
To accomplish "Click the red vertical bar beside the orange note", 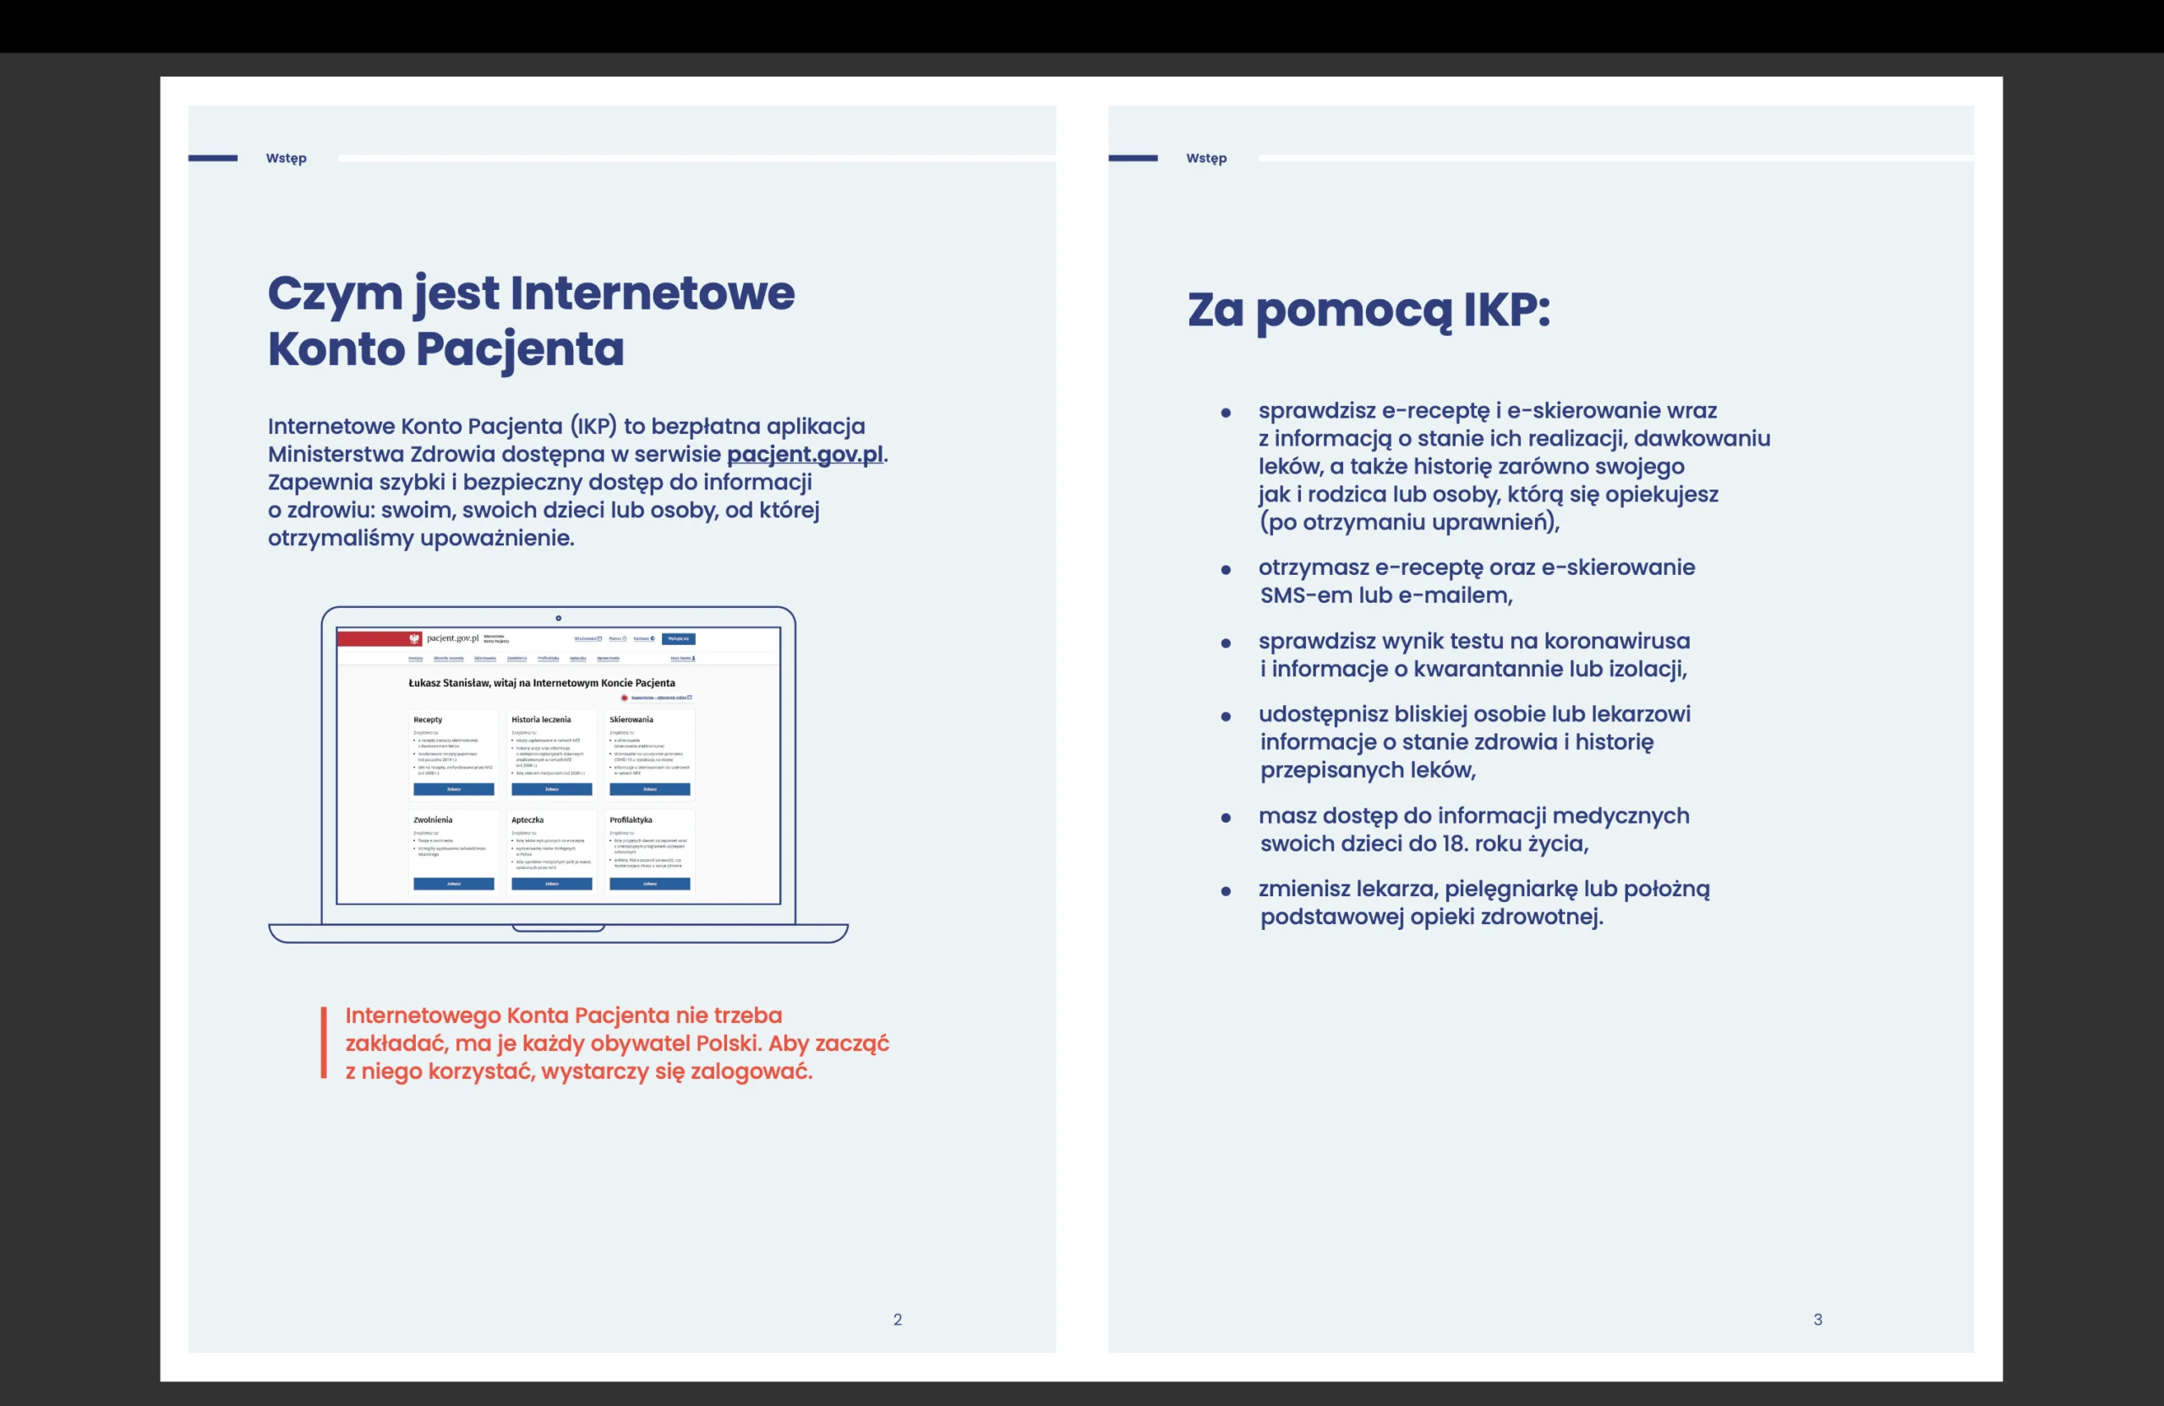I will (324, 1042).
